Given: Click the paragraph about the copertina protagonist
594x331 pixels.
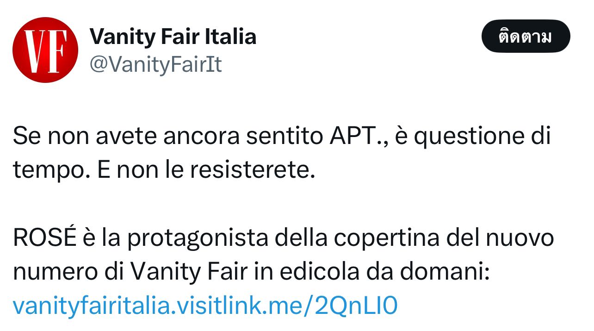Looking at the screenshot, I should [x=283, y=272].
